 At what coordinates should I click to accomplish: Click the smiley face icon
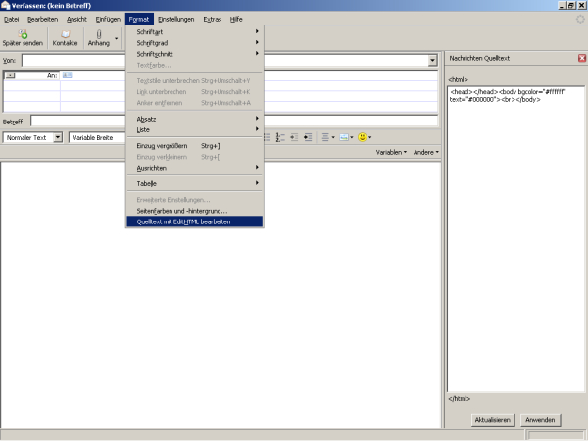(x=363, y=137)
